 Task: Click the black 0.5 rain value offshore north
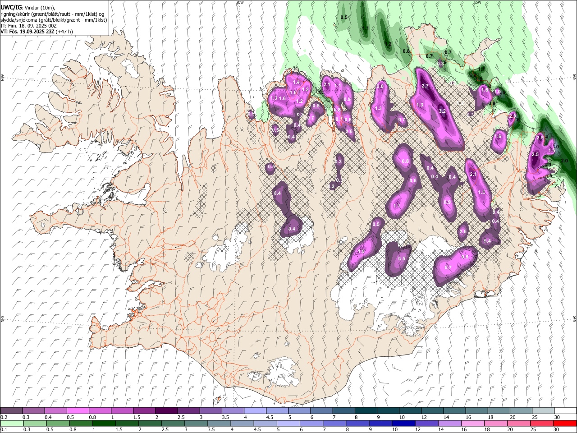[344, 17]
